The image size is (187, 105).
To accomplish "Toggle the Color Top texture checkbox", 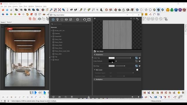I will pos(140,58).
